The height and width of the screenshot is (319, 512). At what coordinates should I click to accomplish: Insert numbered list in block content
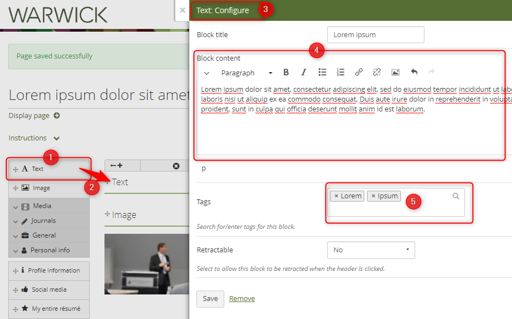(x=340, y=73)
